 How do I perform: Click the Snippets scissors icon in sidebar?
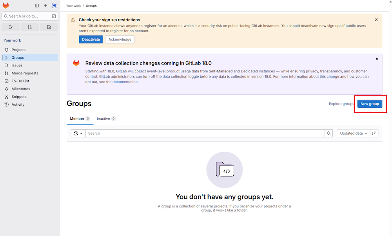pyautogui.click(x=7, y=97)
